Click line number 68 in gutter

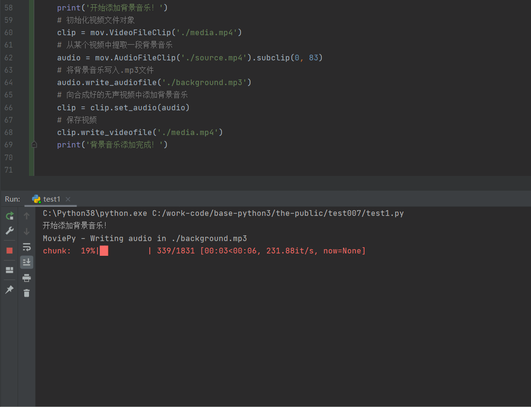[x=9, y=132]
